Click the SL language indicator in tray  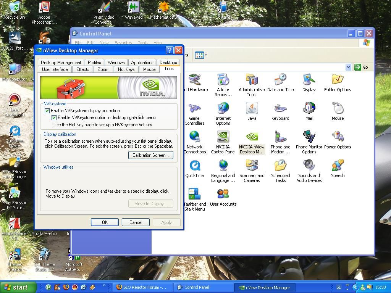click(338, 287)
